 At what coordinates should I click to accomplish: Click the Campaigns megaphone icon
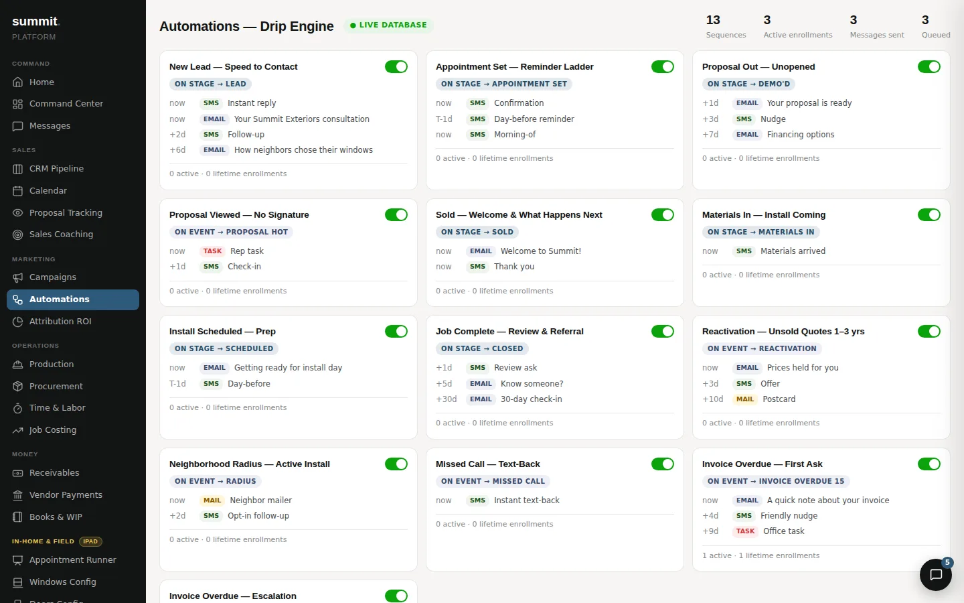click(x=18, y=277)
